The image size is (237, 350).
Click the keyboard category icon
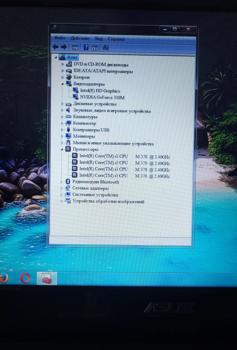point(68,117)
